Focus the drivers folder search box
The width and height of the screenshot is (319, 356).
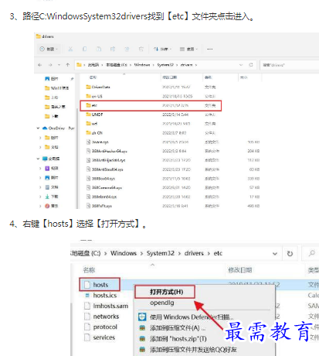tap(289, 65)
